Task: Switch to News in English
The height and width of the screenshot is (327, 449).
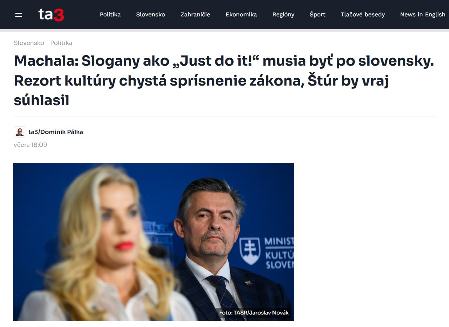Action: [422, 14]
